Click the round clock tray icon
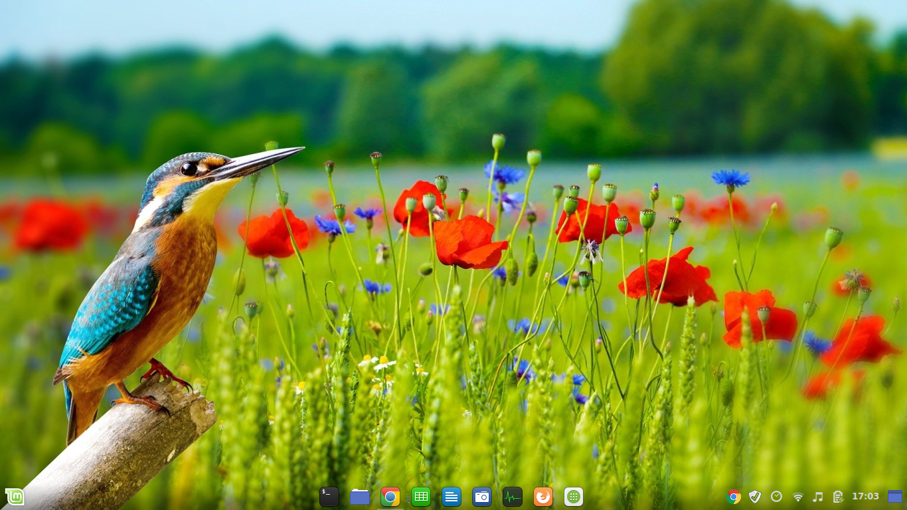 (x=776, y=497)
